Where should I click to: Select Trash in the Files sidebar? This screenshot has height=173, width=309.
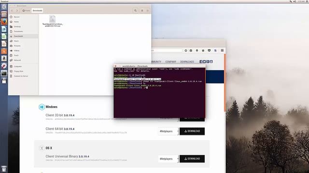click(x=24, y=56)
